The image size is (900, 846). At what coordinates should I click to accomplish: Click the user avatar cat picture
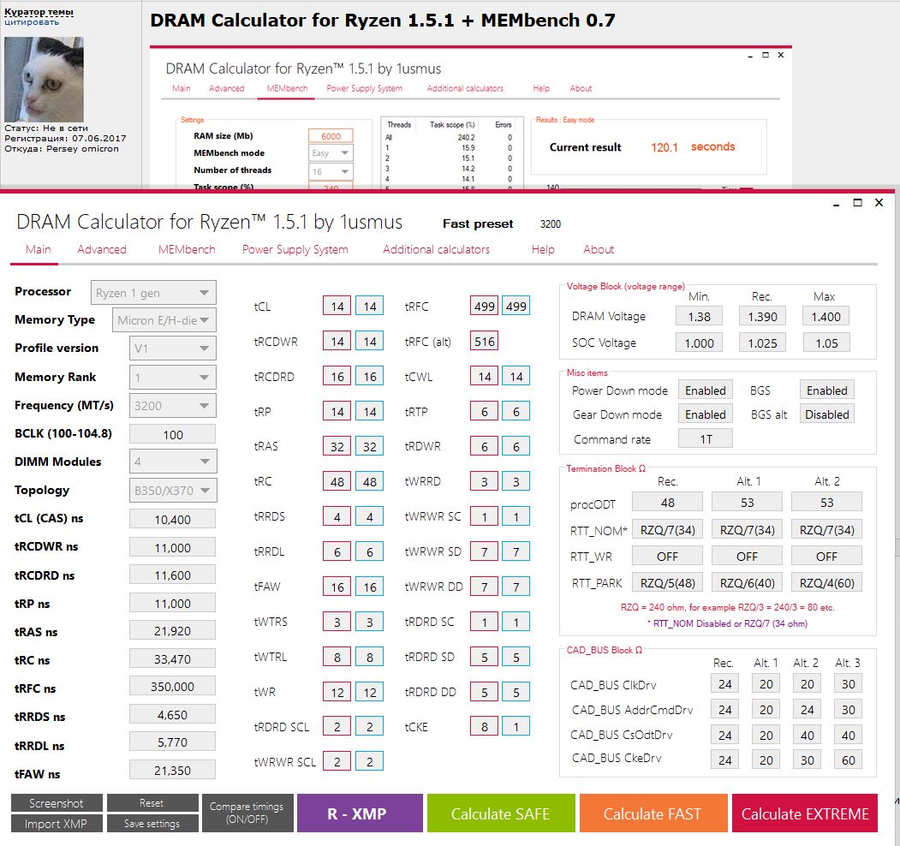pos(44,79)
